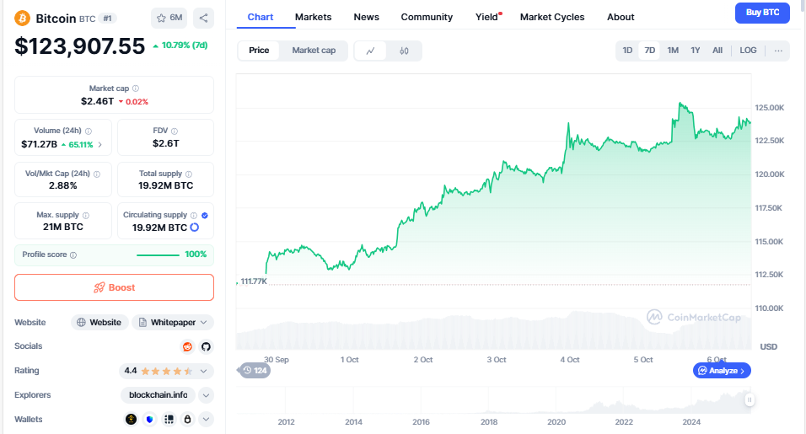Image resolution: width=806 pixels, height=434 pixels.
Task: Expand the Explorers chevron dropdown
Action: click(x=206, y=395)
